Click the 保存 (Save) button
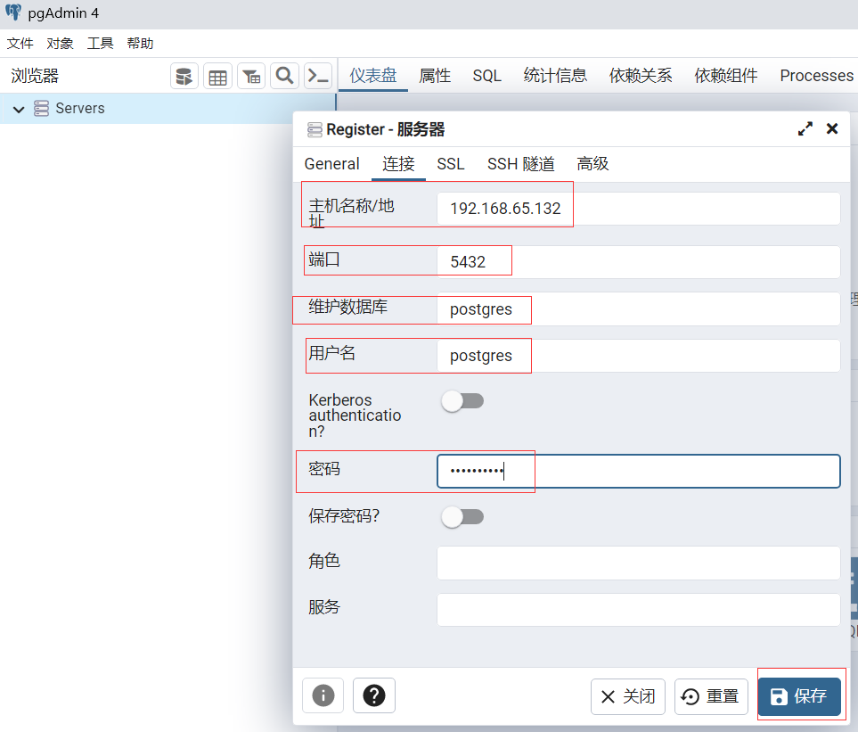This screenshot has width=858, height=732. [x=799, y=696]
